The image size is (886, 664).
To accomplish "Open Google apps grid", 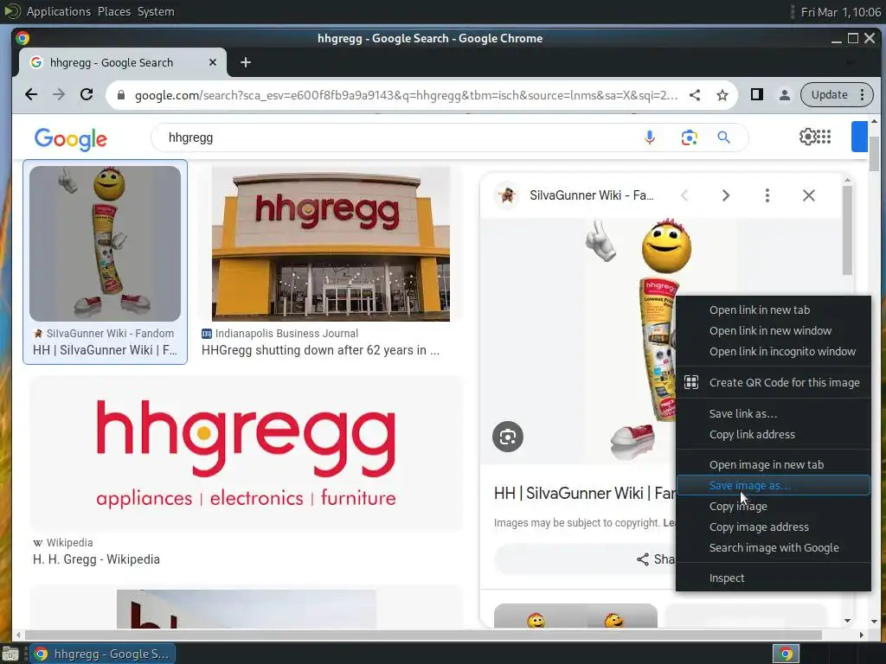I will [x=824, y=137].
